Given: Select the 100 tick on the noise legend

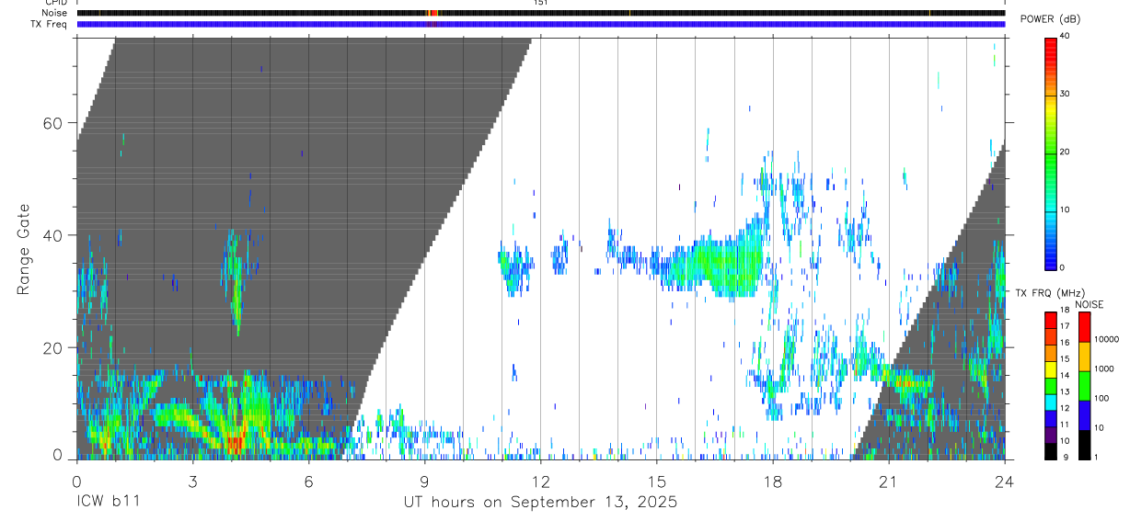Looking at the screenshot, I should tap(1103, 399).
